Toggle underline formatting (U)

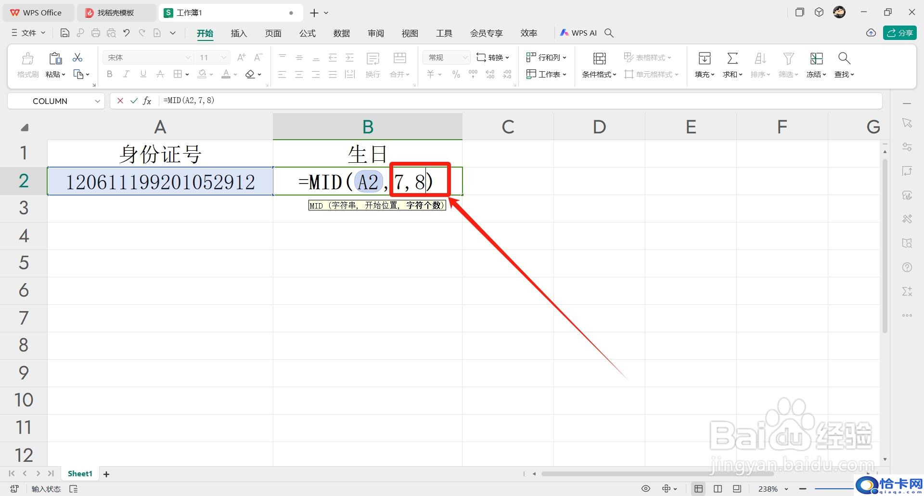tap(143, 74)
